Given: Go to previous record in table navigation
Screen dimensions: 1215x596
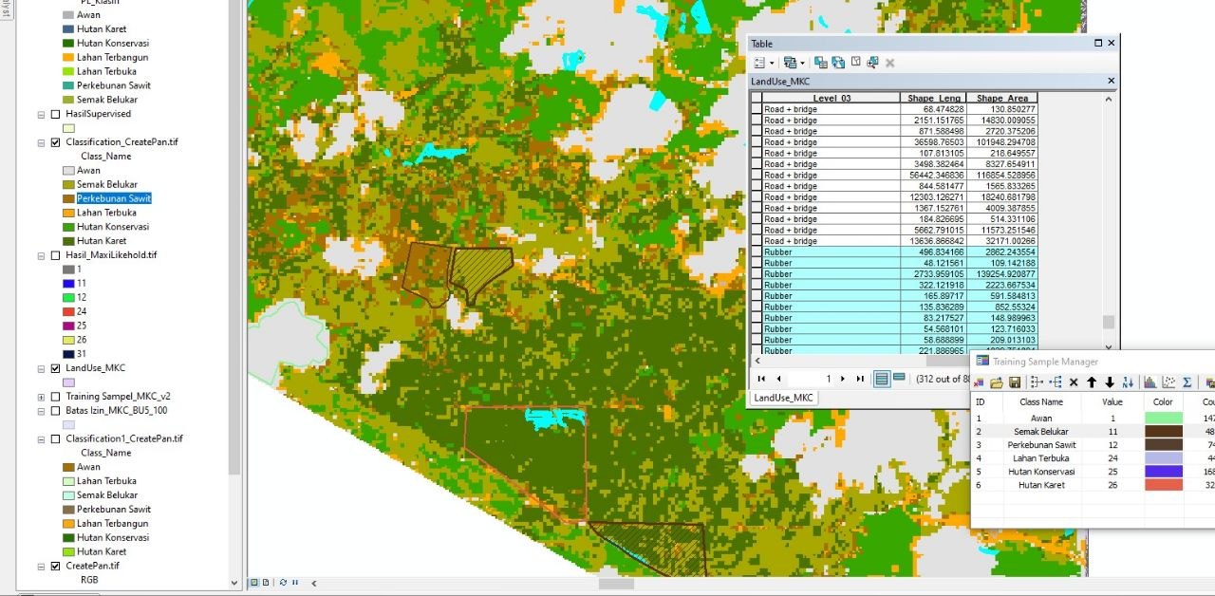Looking at the screenshot, I should coord(778,379).
